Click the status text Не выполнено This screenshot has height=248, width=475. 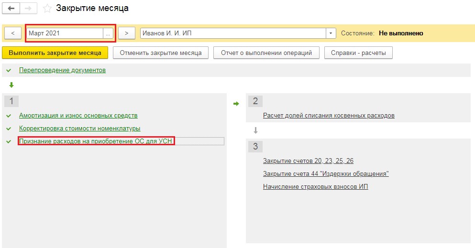point(401,33)
